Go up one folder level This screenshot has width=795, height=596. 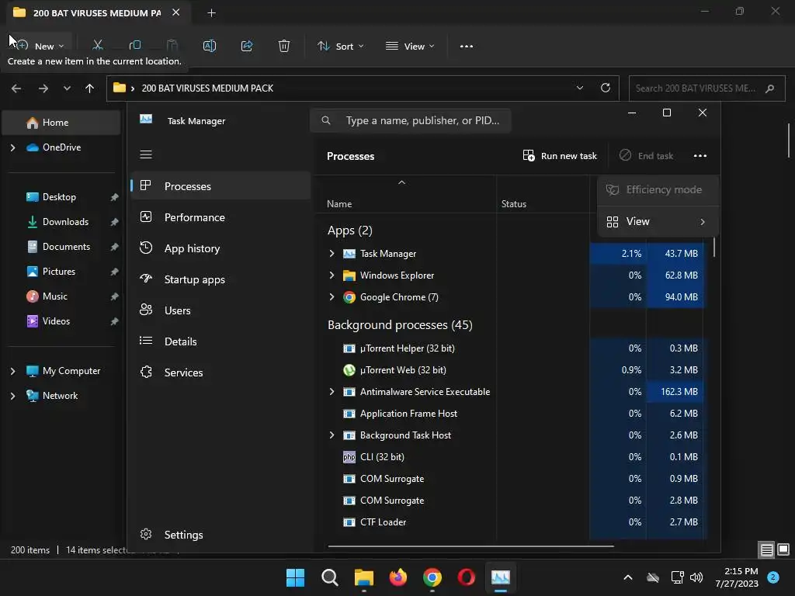coord(90,88)
